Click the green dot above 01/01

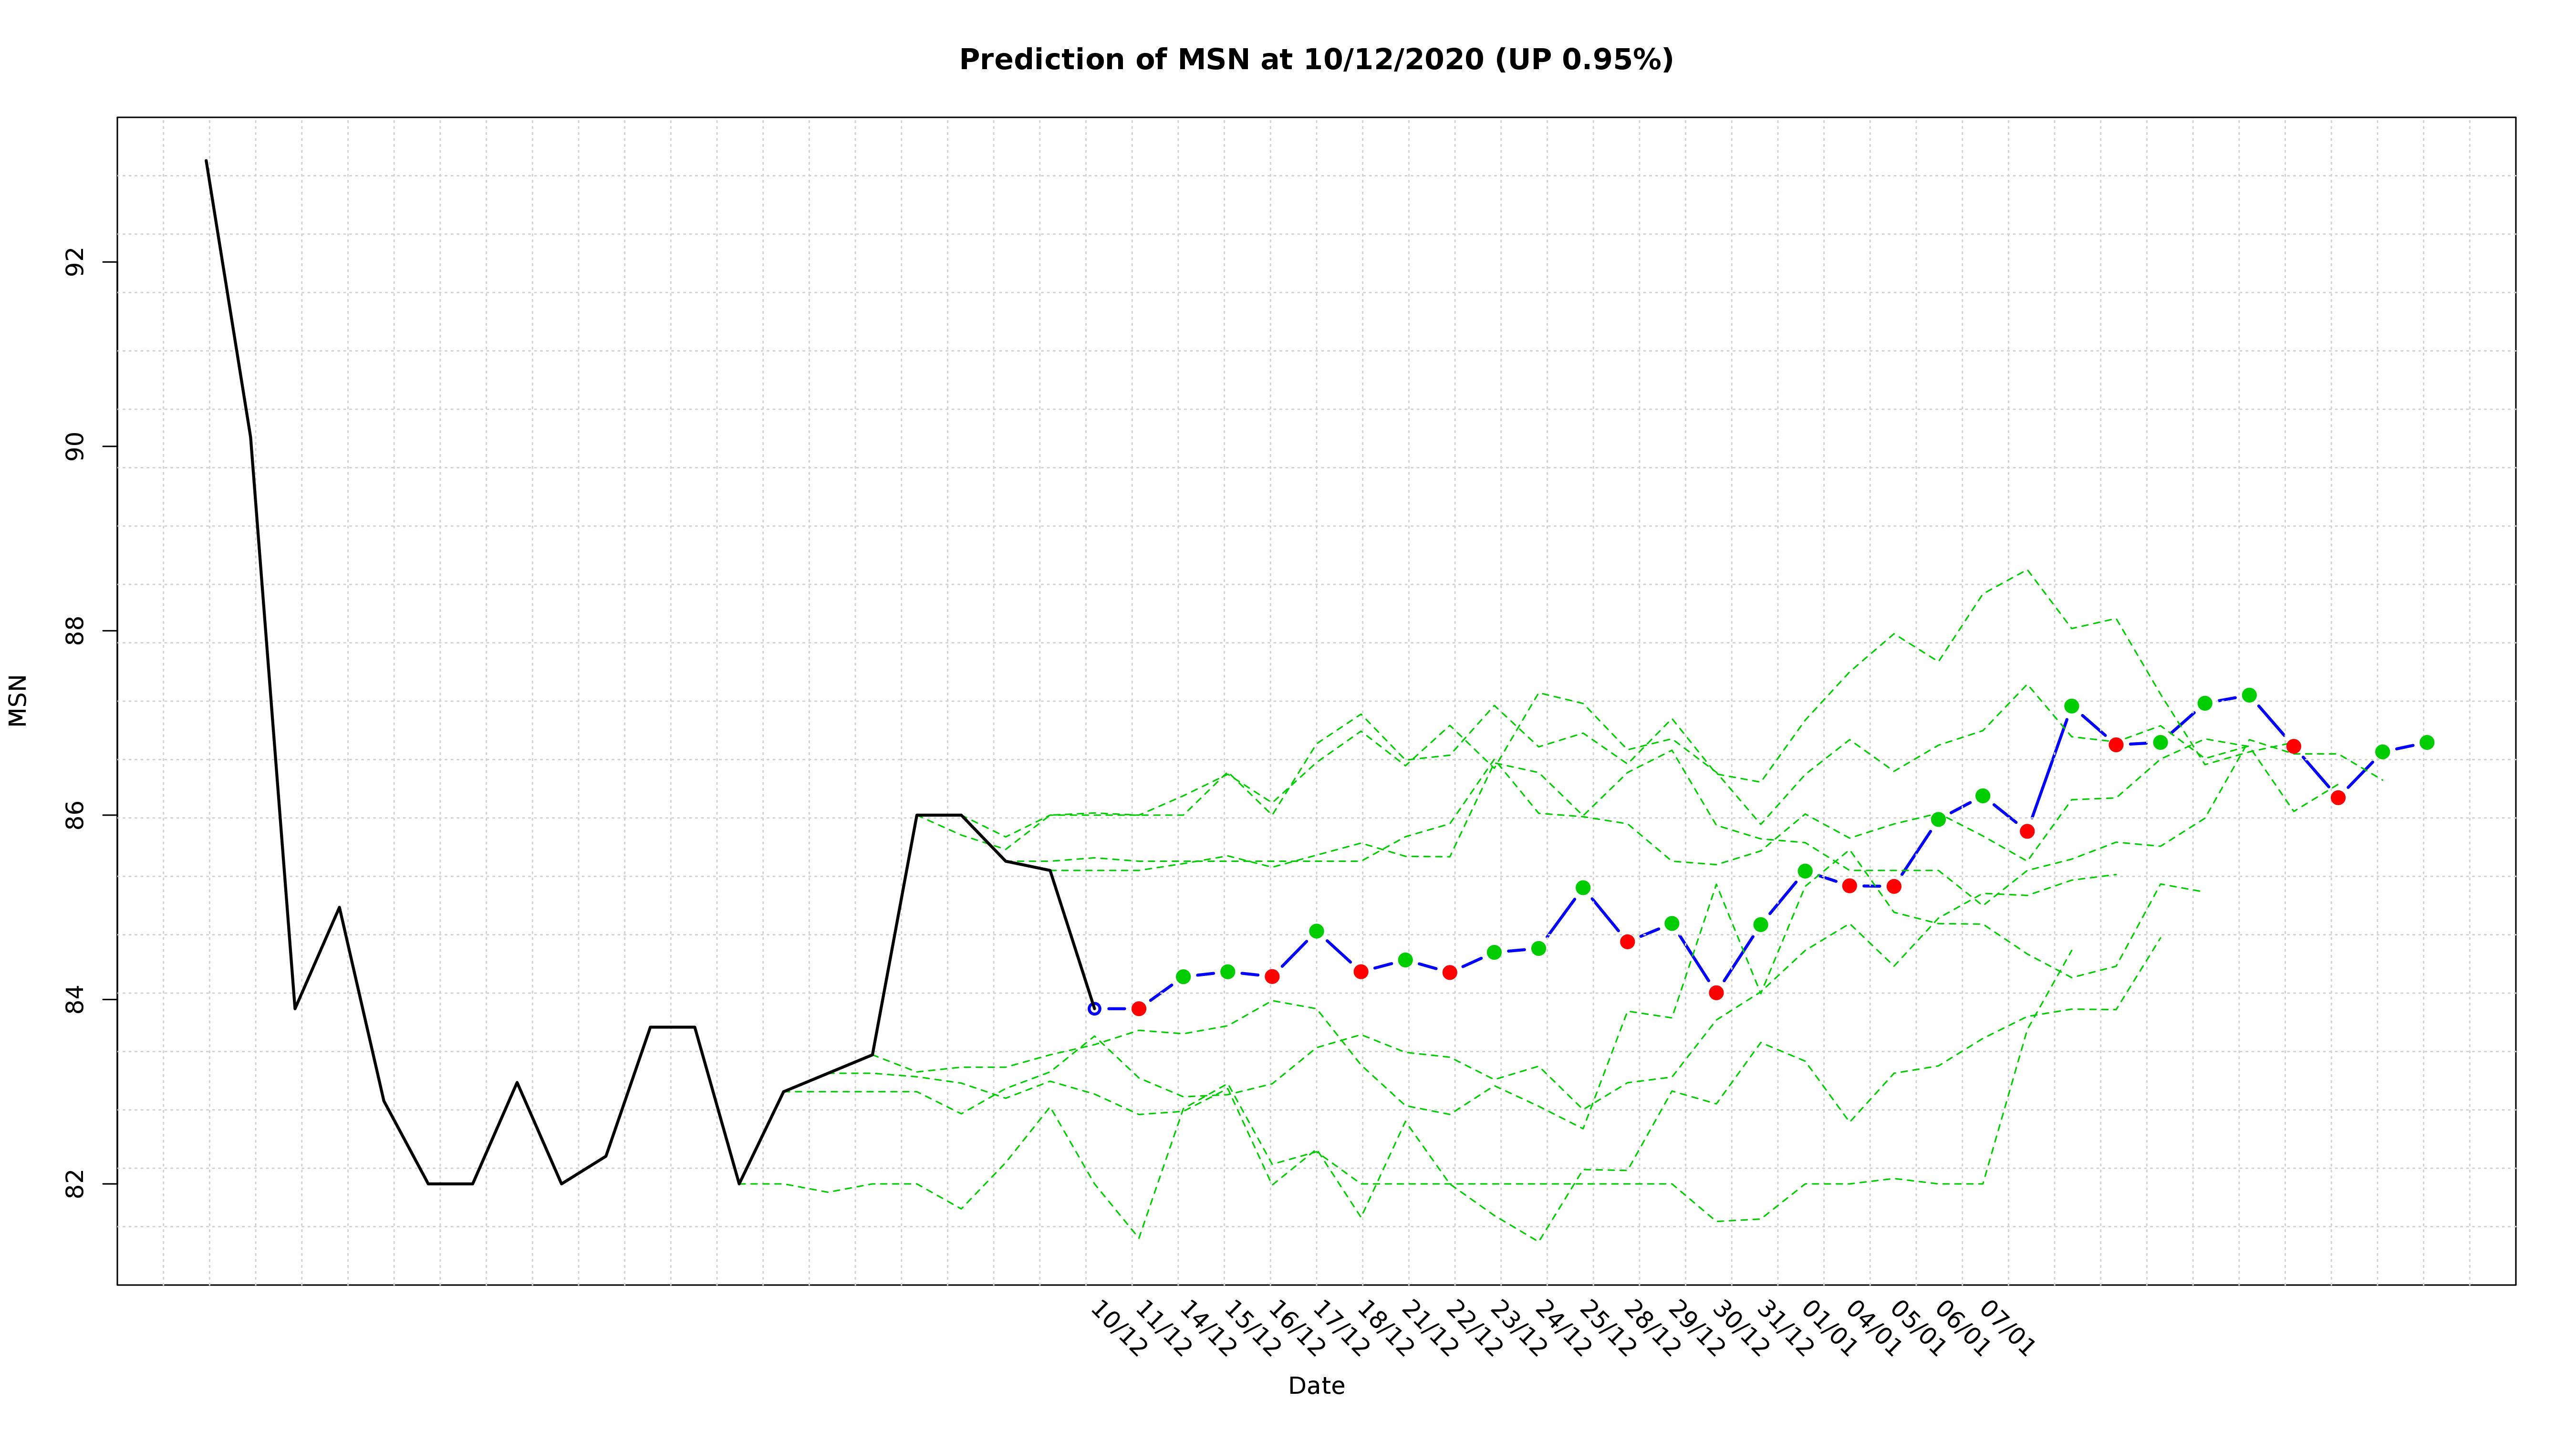[x=1805, y=871]
